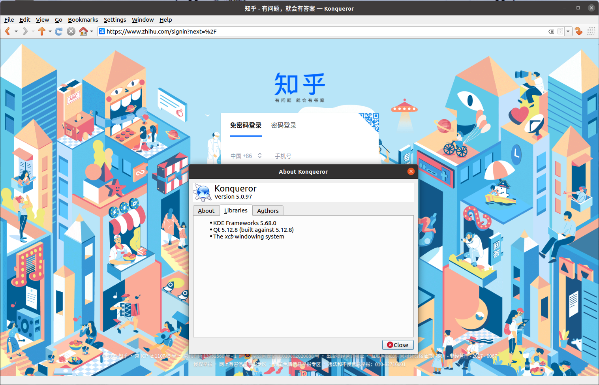Click the Konqueror throbber dots icon
The image size is (599, 385).
tap(591, 31)
